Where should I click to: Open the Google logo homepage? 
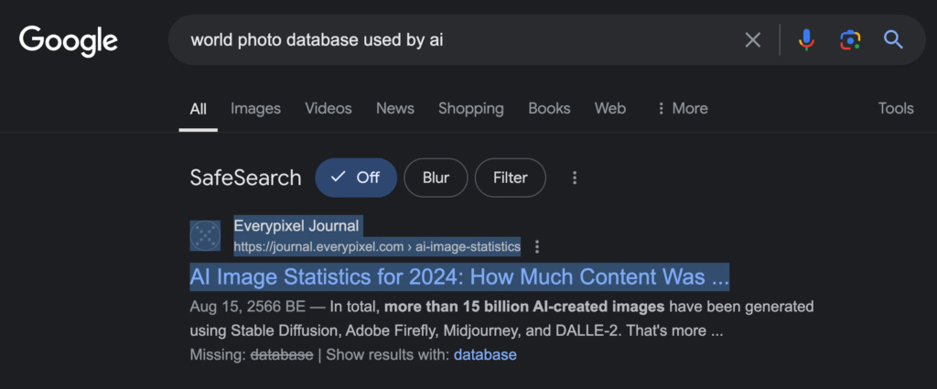(x=68, y=40)
